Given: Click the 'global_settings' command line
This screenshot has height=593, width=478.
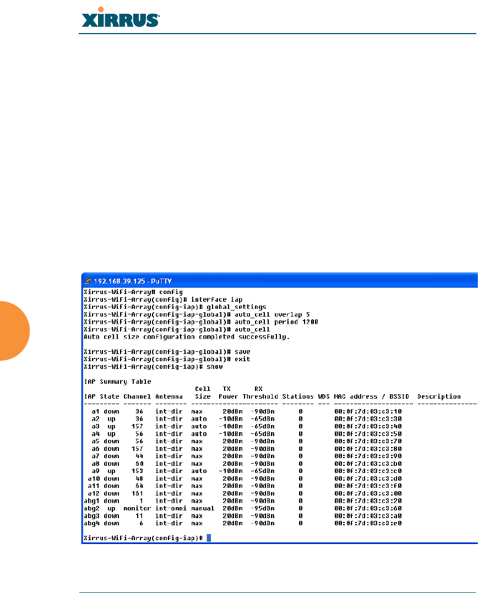Looking at the screenshot, I should (x=175, y=307).
